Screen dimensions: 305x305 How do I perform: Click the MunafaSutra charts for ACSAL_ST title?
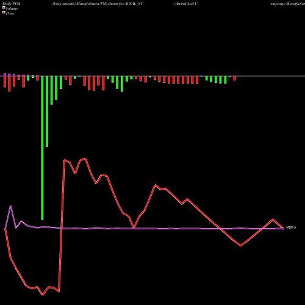coord(98,4)
